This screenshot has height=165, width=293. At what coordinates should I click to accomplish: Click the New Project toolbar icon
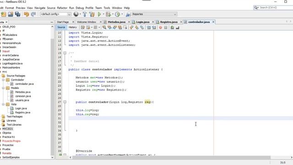pos(4,14)
